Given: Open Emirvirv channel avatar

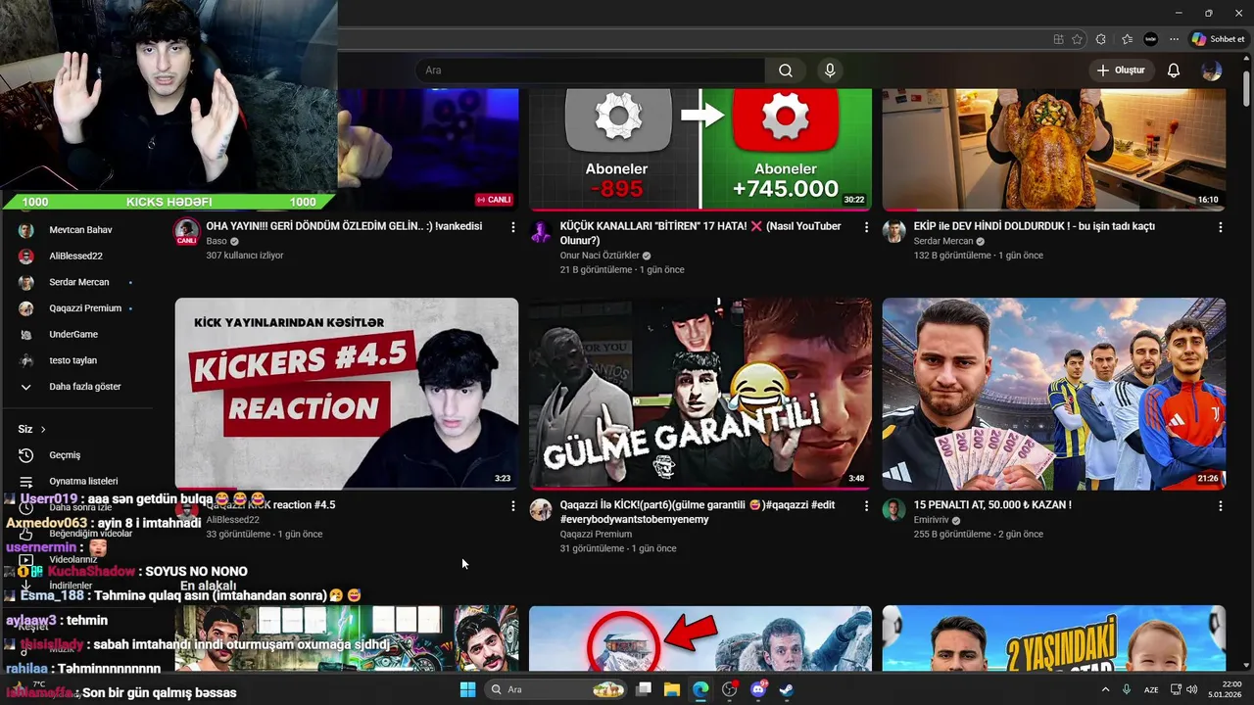Looking at the screenshot, I should pyautogui.click(x=893, y=510).
